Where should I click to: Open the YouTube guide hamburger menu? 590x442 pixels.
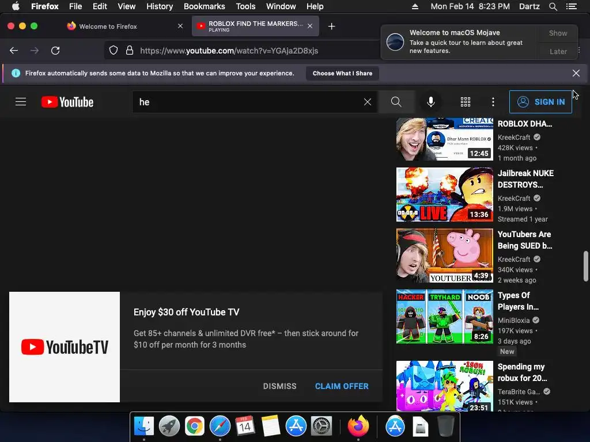[x=21, y=102]
